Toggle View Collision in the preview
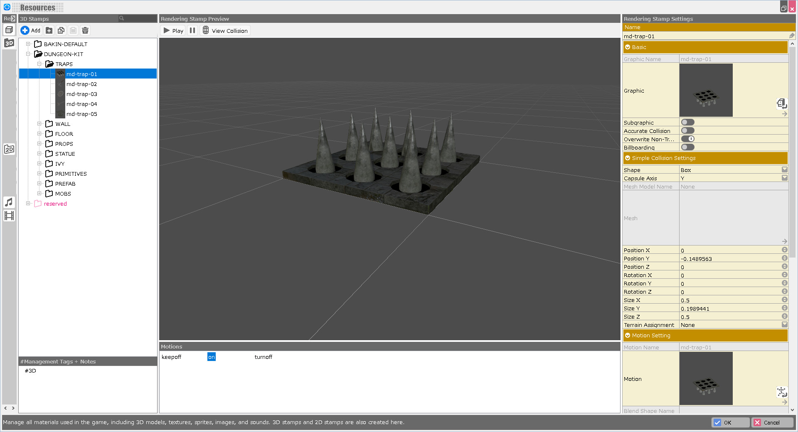 (225, 30)
